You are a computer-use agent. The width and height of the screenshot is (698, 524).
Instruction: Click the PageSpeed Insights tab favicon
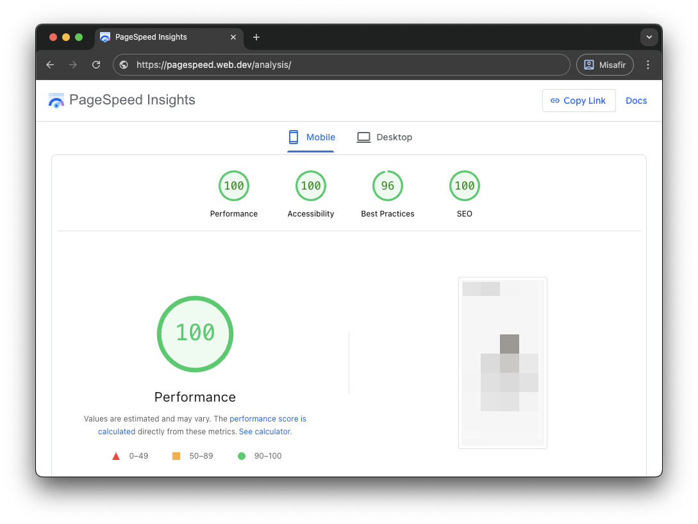click(105, 37)
